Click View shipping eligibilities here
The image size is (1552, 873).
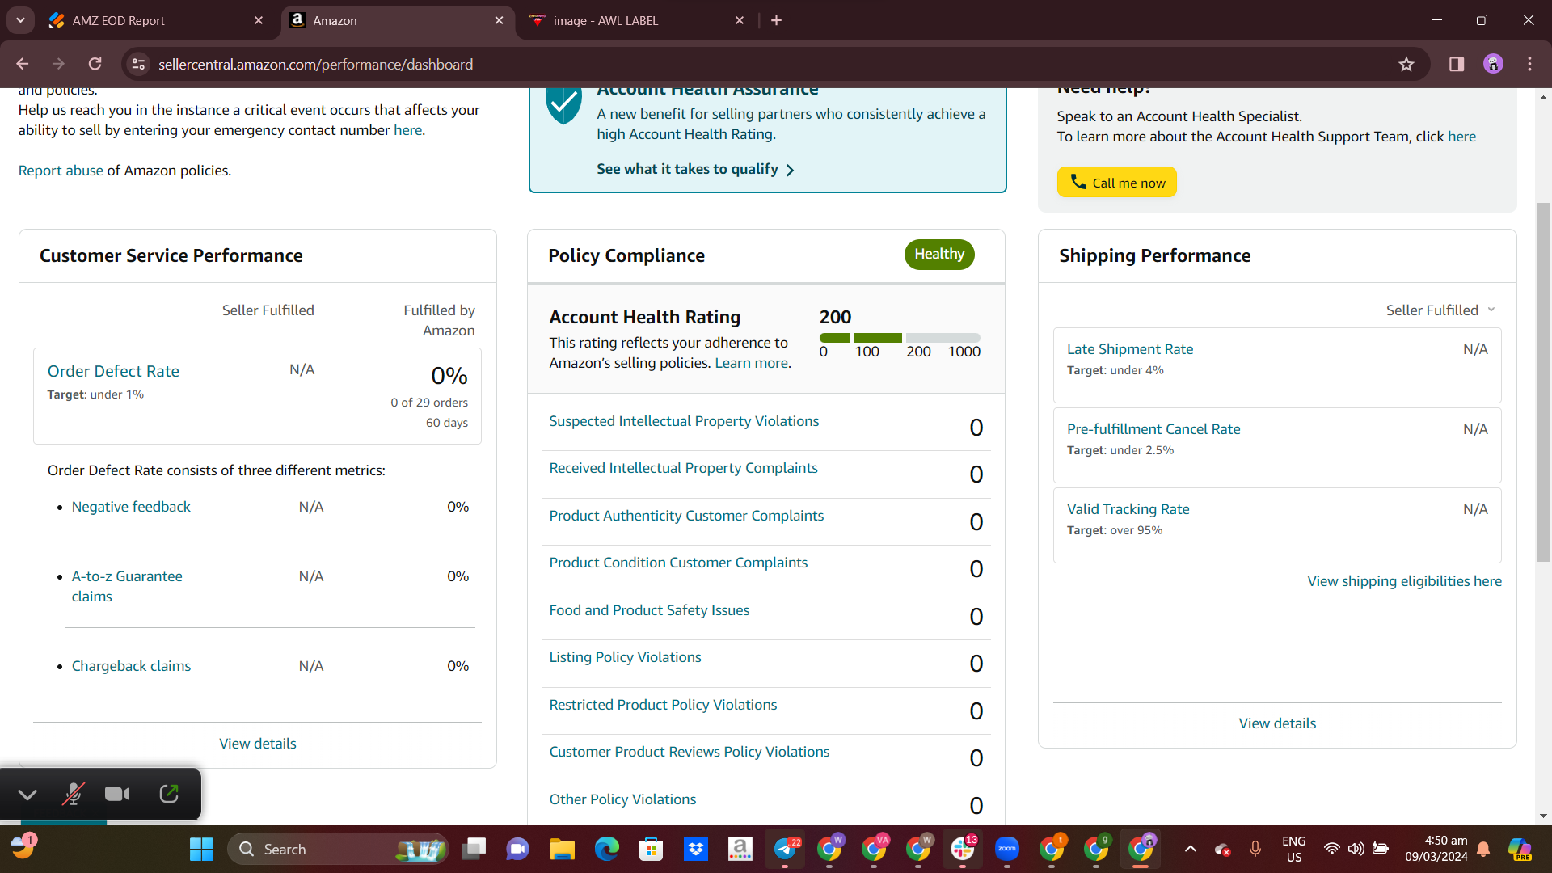pyautogui.click(x=1405, y=581)
